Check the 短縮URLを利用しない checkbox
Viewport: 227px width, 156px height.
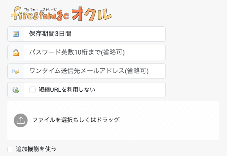coord(32,90)
